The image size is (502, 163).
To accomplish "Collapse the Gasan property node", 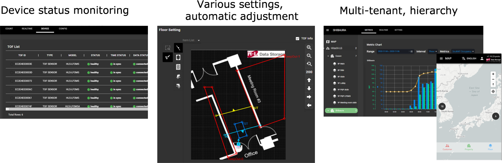I will pyautogui.click(x=329, y=56).
